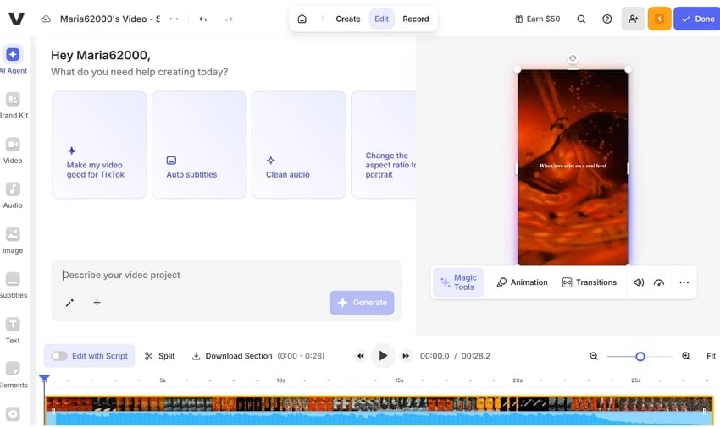The width and height of the screenshot is (720, 427).
Task: Click the Describe your video project field
Action: pyautogui.click(x=226, y=275)
